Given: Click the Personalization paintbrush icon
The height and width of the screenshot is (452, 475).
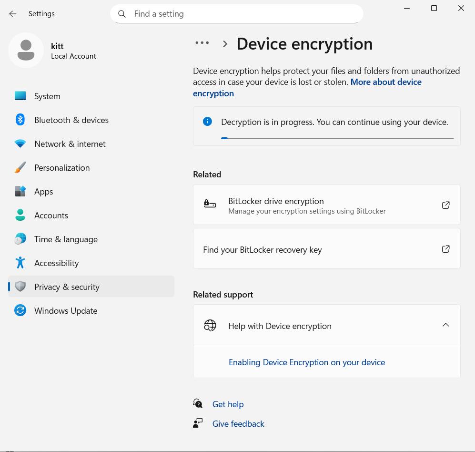Looking at the screenshot, I should tap(20, 167).
